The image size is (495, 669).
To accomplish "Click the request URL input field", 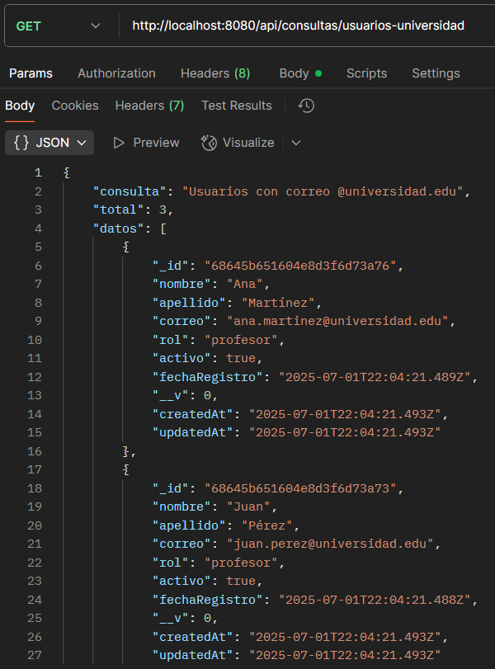I will pyautogui.click(x=307, y=26).
